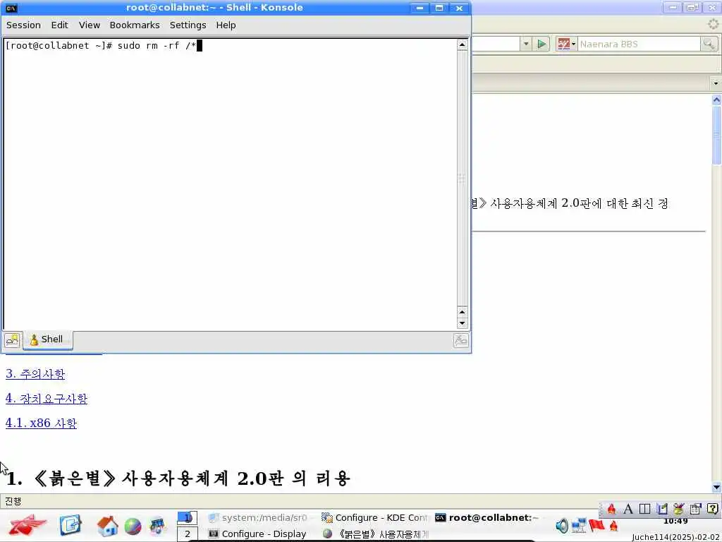Click the flame icon in floating toolbar
This screenshot has width=722, height=542.
(x=611, y=509)
